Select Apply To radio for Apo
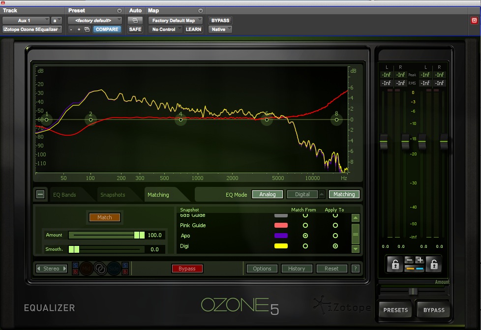The image size is (481, 330). [x=335, y=236]
